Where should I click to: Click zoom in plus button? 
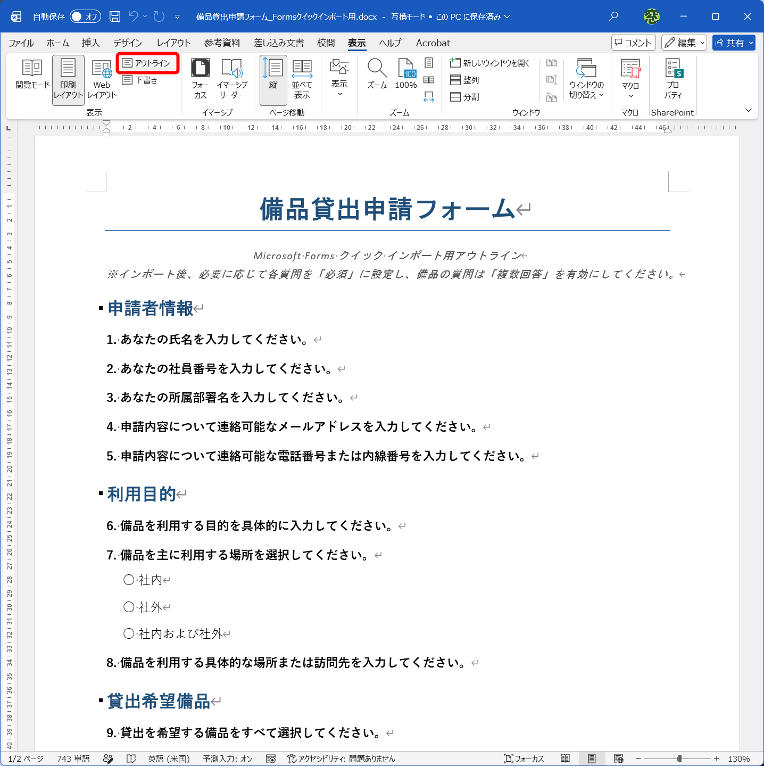click(x=717, y=759)
